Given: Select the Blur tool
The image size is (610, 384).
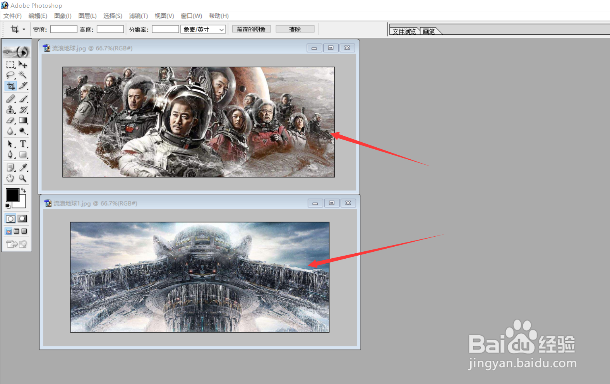Looking at the screenshot, I should point(10,131).
